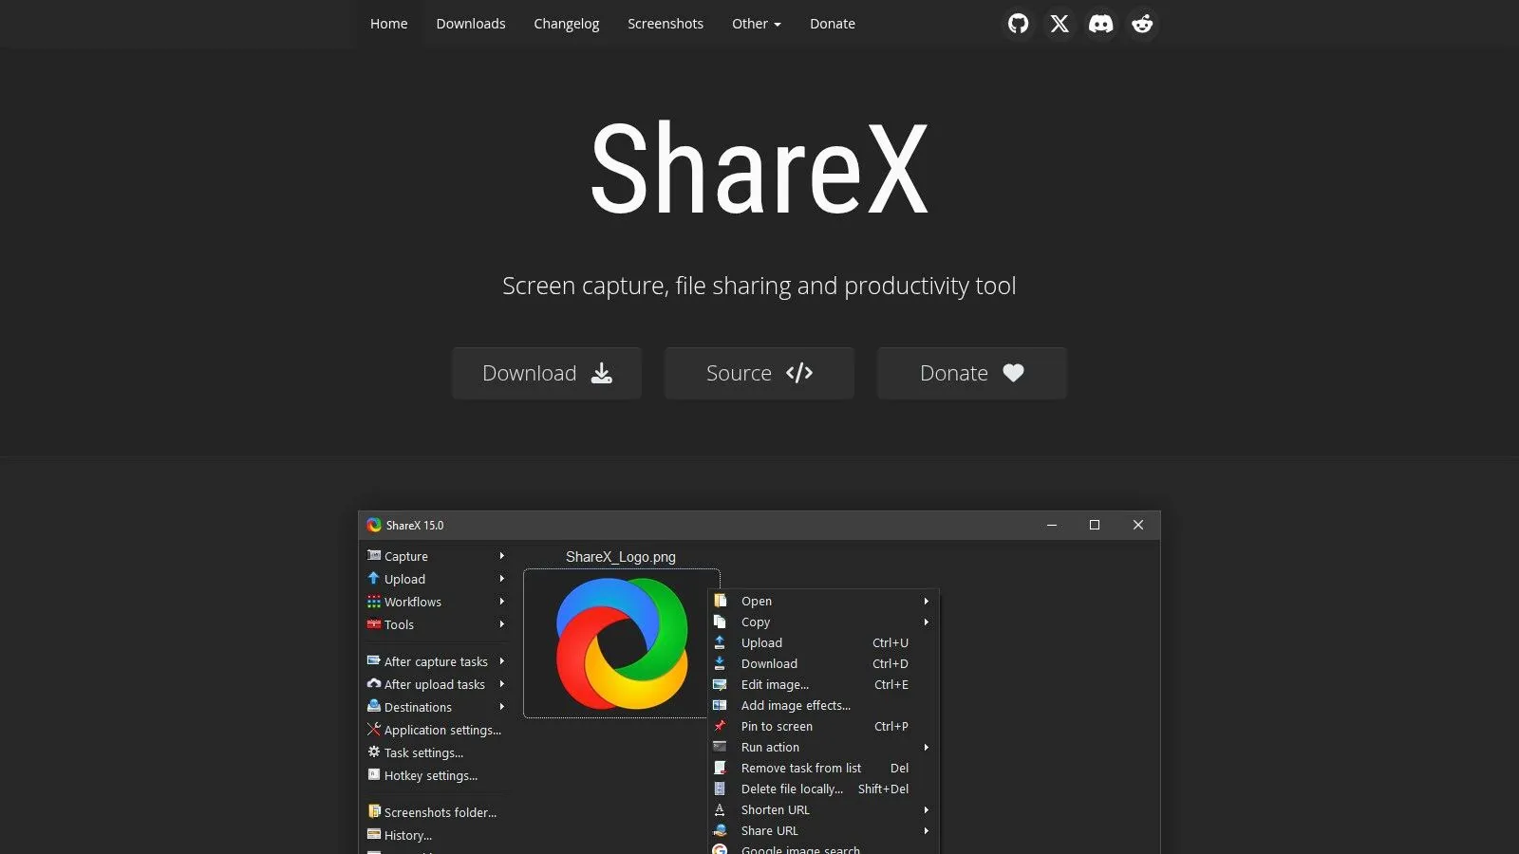The image size is (1519, 854).
Task: Open Tools via its red toolbox icon
Action: [374, 624]
